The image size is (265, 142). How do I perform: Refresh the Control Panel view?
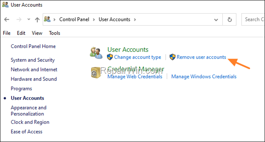click(230, 19)
